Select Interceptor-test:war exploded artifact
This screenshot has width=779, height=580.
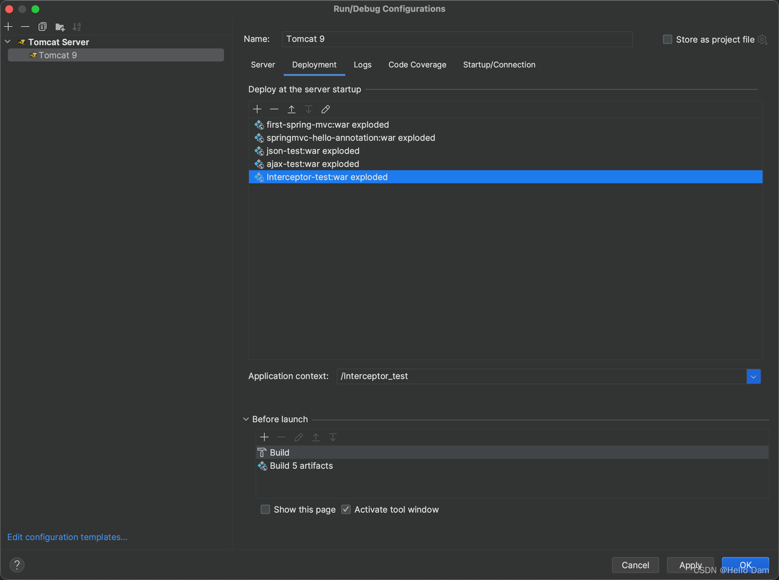click(x=506, y=177)
